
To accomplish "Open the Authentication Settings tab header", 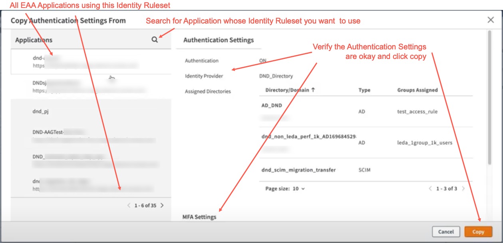I will click(218, 40).
